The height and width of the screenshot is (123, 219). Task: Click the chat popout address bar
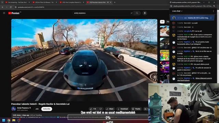[193, 6]
